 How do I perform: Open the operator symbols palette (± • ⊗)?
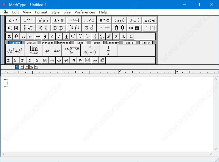tap(59, 20)
